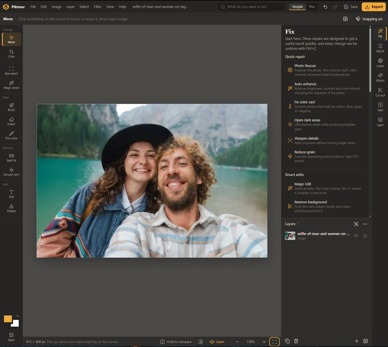The height and width of the screenshot is (347, 388).
Task: Click the Redo arrow icon
Action: (335, 7)
